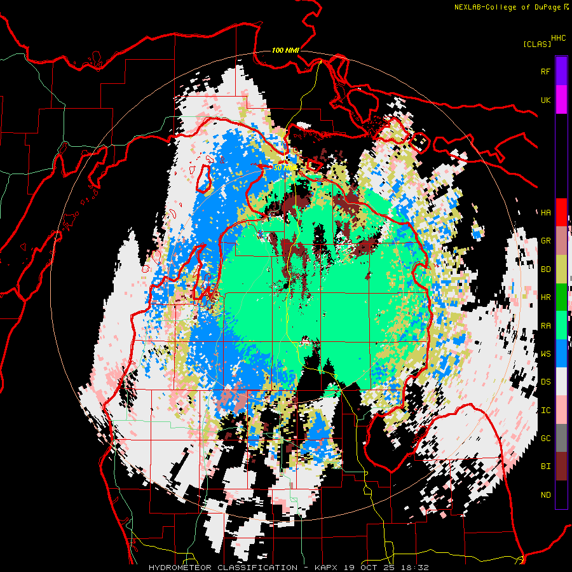Click the IC legend label

[545, 411]
